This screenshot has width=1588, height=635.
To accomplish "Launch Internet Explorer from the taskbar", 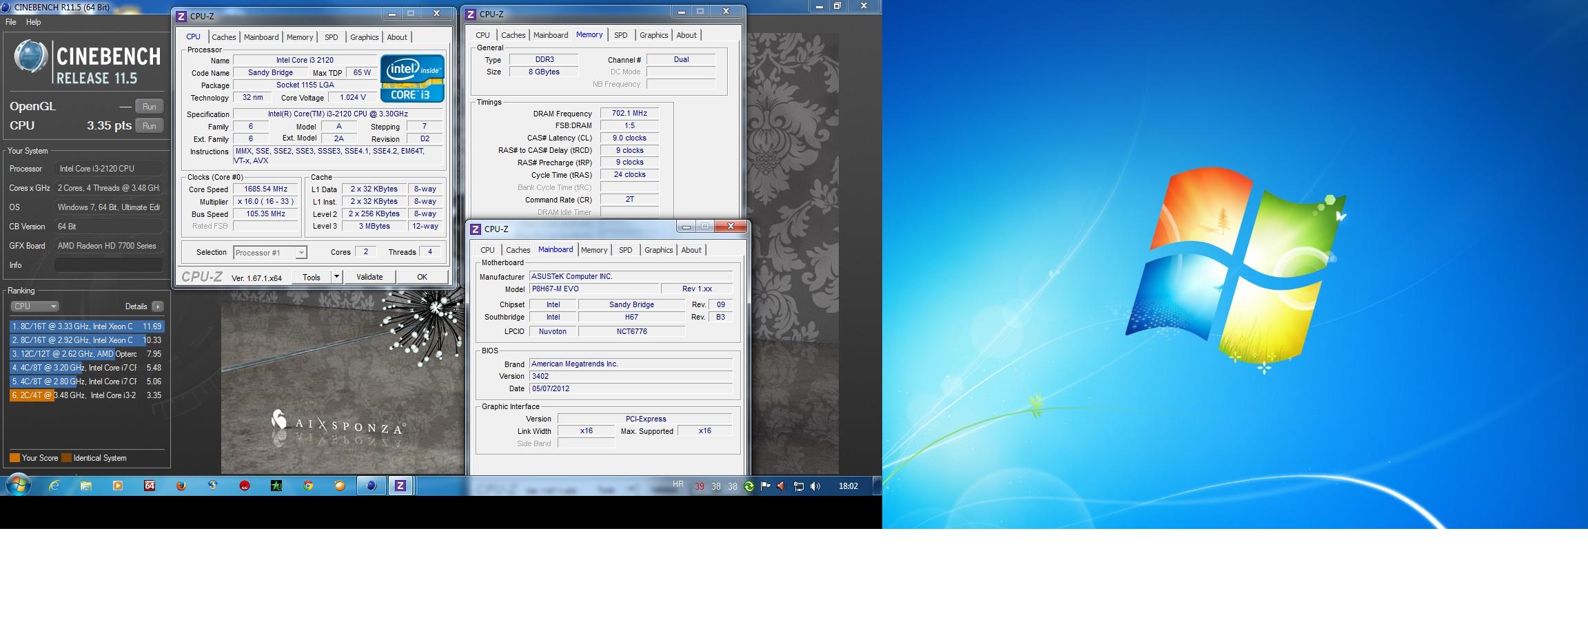I will coord(54,486).
